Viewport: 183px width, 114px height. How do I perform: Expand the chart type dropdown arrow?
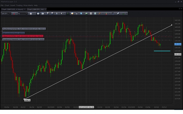coord(34,14)
